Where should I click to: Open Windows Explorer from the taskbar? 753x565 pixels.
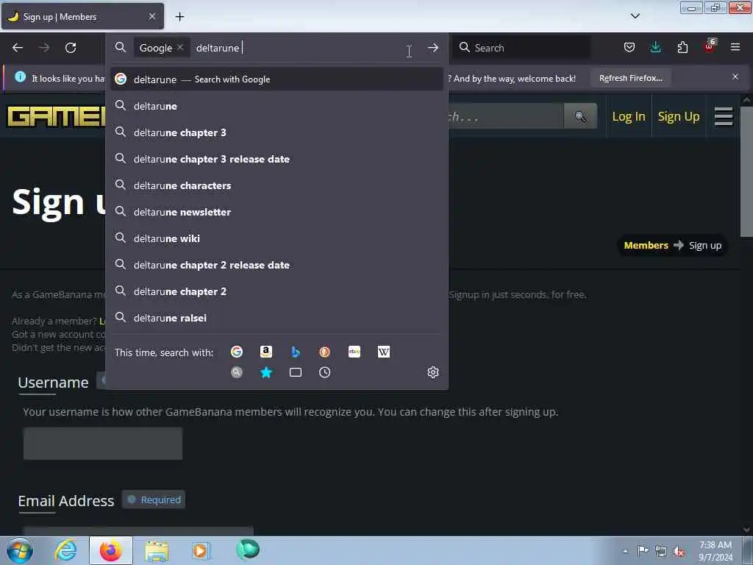point(157,550)
